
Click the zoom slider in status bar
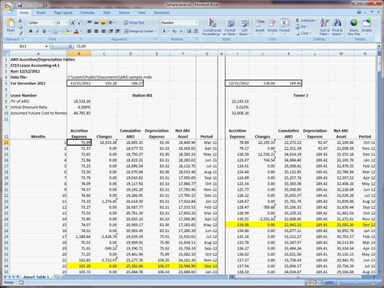[356, 282]
